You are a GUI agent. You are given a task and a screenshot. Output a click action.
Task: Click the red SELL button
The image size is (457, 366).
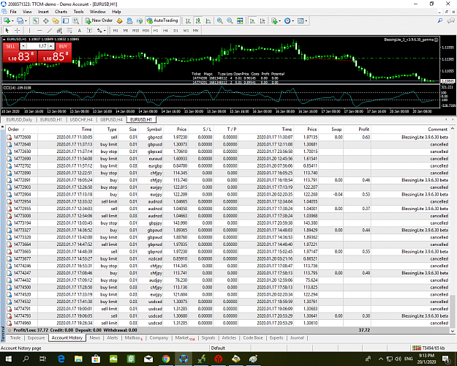pyautogui.click(x=11, y=46)
